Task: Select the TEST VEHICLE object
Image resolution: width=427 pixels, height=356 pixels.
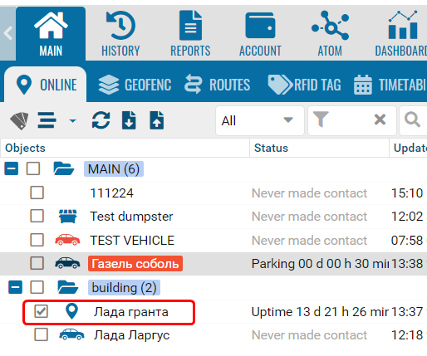Action: tap(132, 240)
